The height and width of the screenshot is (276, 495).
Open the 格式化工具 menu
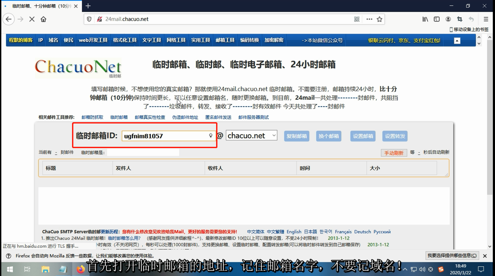[125, 40]
